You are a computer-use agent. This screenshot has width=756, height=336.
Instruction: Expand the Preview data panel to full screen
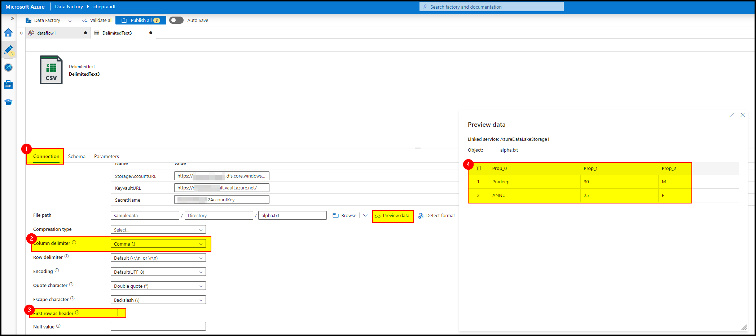point(731,115)
